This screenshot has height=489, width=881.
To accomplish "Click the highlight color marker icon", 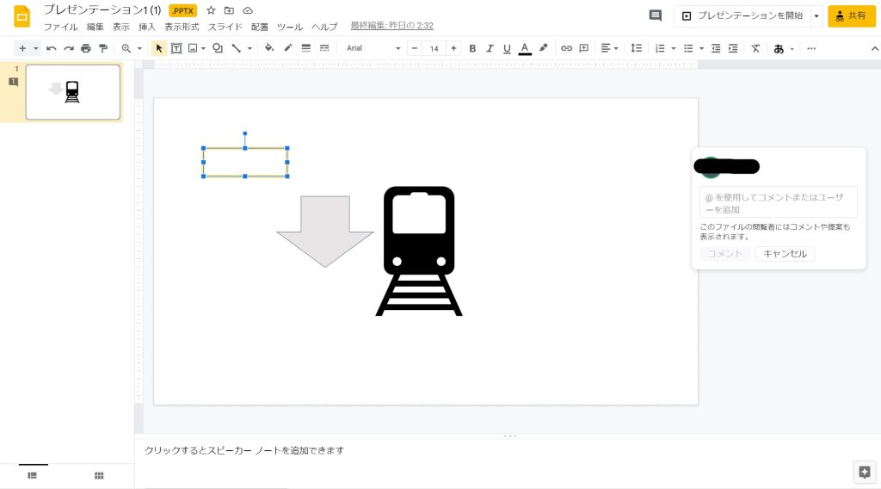I will coord(544,48).
